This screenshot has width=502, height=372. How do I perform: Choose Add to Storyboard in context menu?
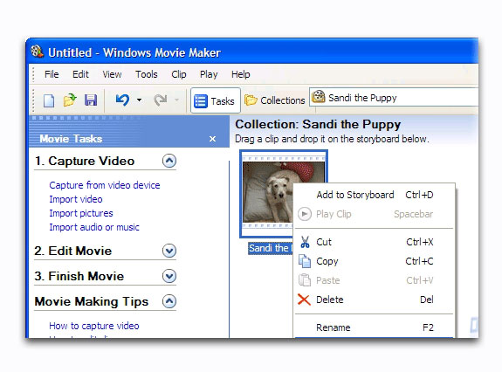click(374, 195)
